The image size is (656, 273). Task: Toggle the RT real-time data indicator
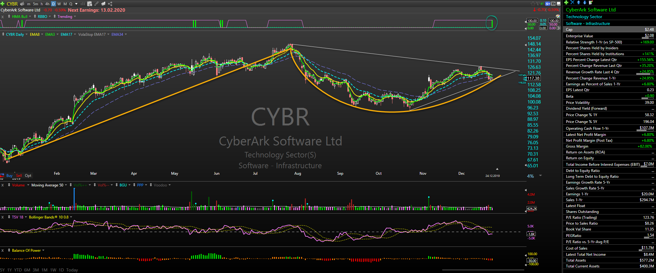tap(542, 4)
